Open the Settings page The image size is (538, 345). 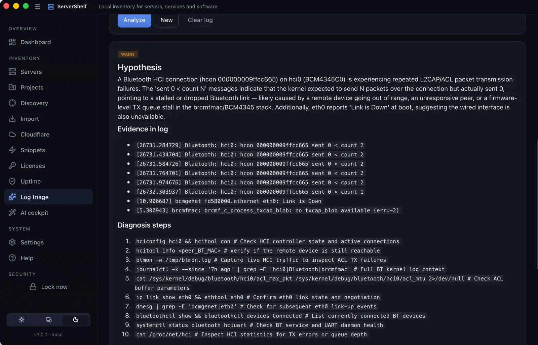click(48, 242)
